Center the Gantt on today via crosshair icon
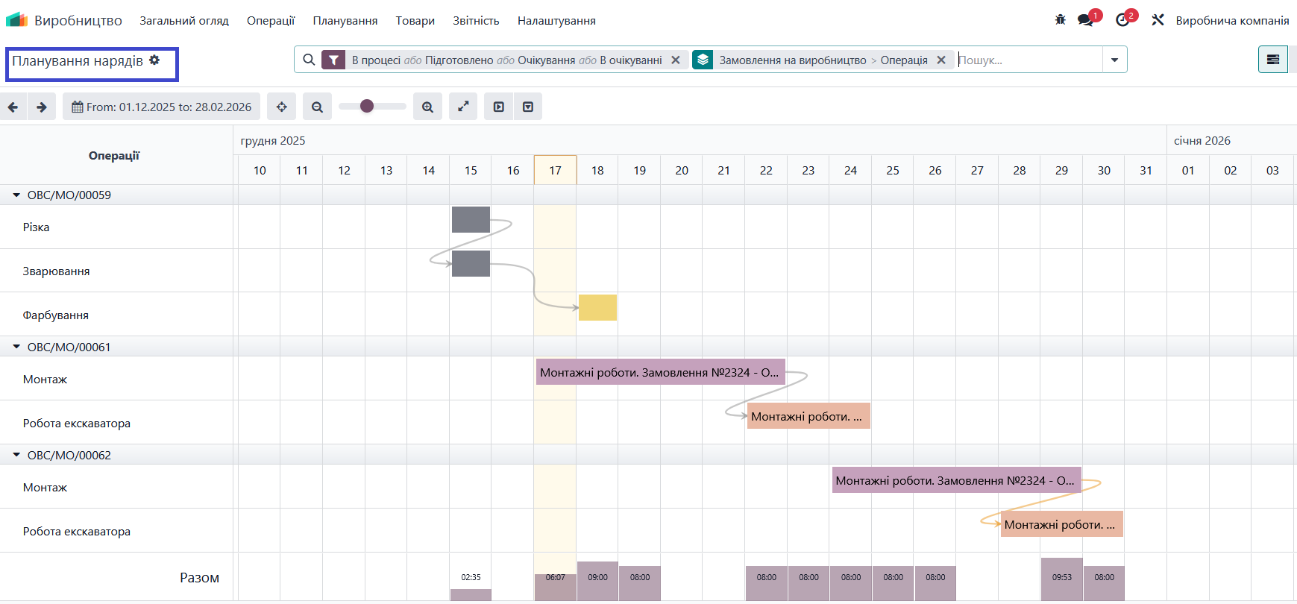This screenshot has height=604, width=1297. click(282, 107)
